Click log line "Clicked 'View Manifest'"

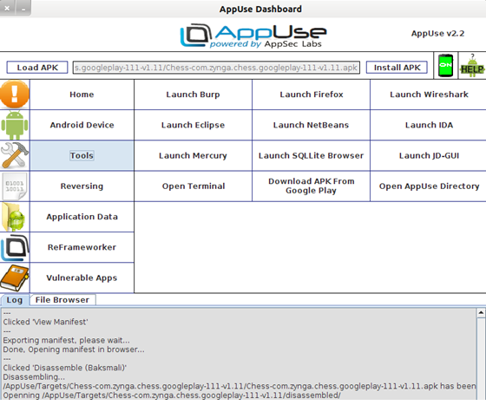pos(45,322)
